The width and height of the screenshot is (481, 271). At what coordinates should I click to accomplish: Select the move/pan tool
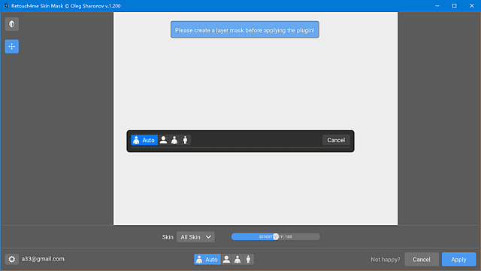click(x=12, y=47)
